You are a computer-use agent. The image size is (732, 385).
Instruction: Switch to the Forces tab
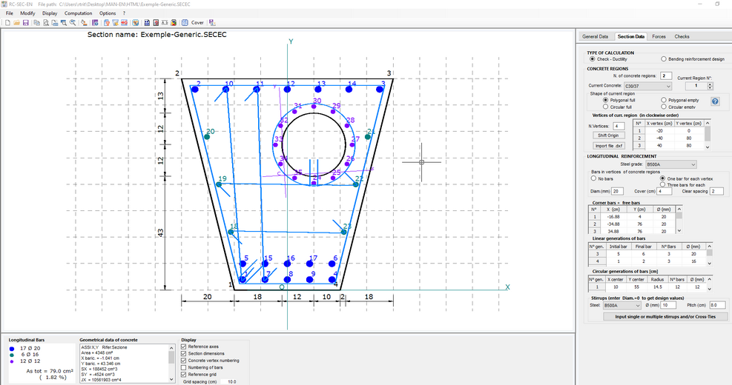(659, 36)
